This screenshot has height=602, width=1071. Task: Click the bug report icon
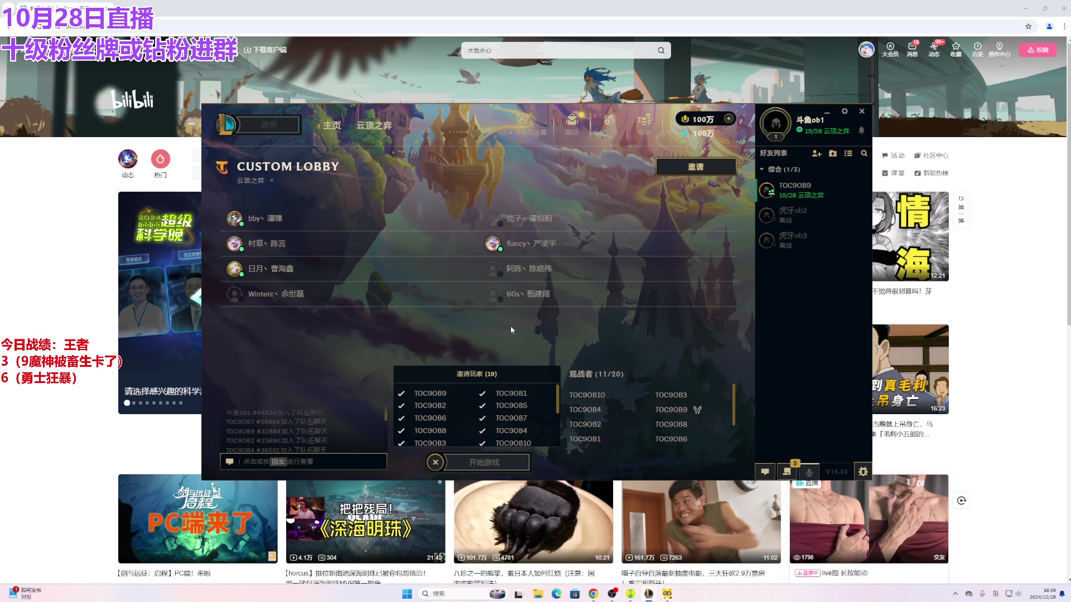[863, 472]
